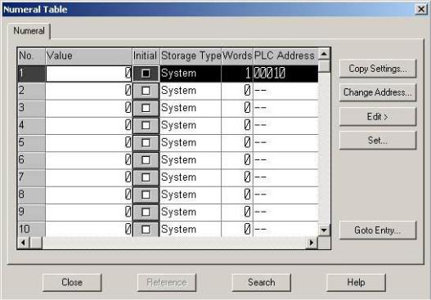Click the Storage Type column header
Screen dimensions: 431x300
click(x=191, y=56)
